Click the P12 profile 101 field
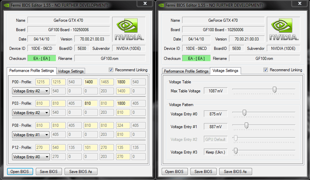This screenshot has width=310, height=180. [90, 148]
